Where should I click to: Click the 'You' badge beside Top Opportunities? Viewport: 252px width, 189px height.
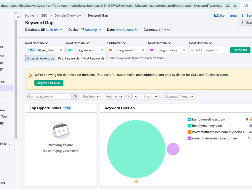point(67,108)
